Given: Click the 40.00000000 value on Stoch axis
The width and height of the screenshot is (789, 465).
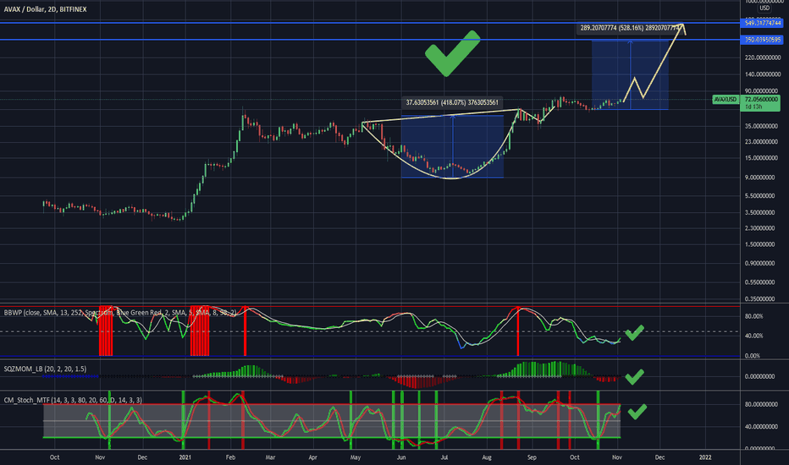Looking at the screenshot, I should point(762,427).
